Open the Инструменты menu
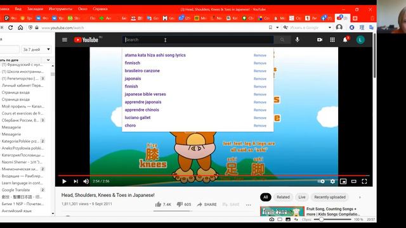The height and width of the screenshot is (228, 406). (60, 9)
